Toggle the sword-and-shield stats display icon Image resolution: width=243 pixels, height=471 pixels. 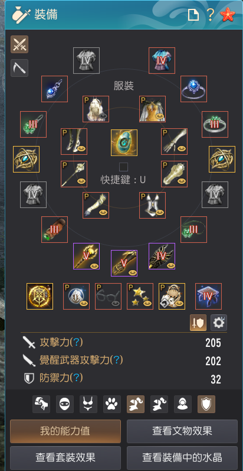coord(198,323)
